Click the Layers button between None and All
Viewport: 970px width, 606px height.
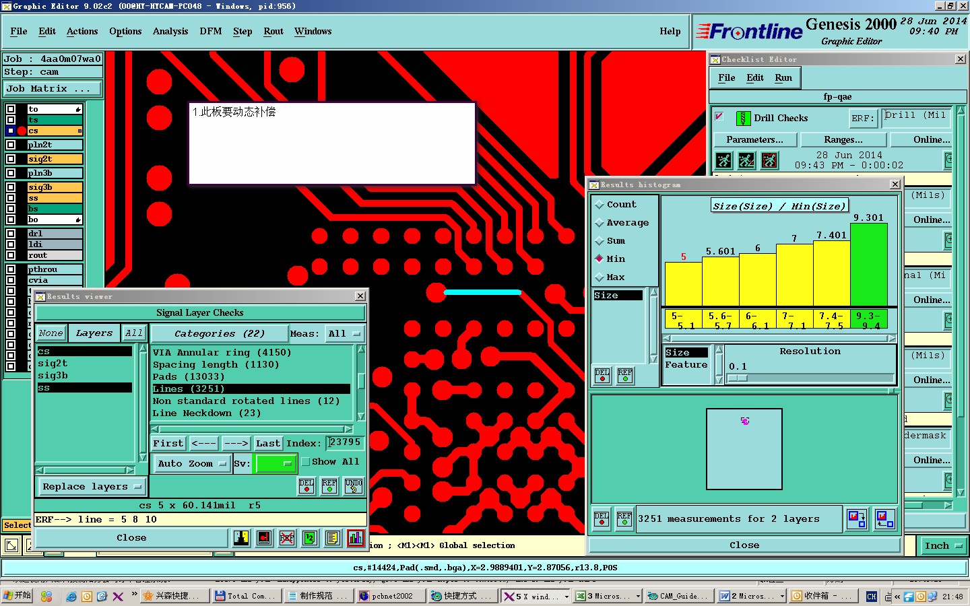point(94,333)
